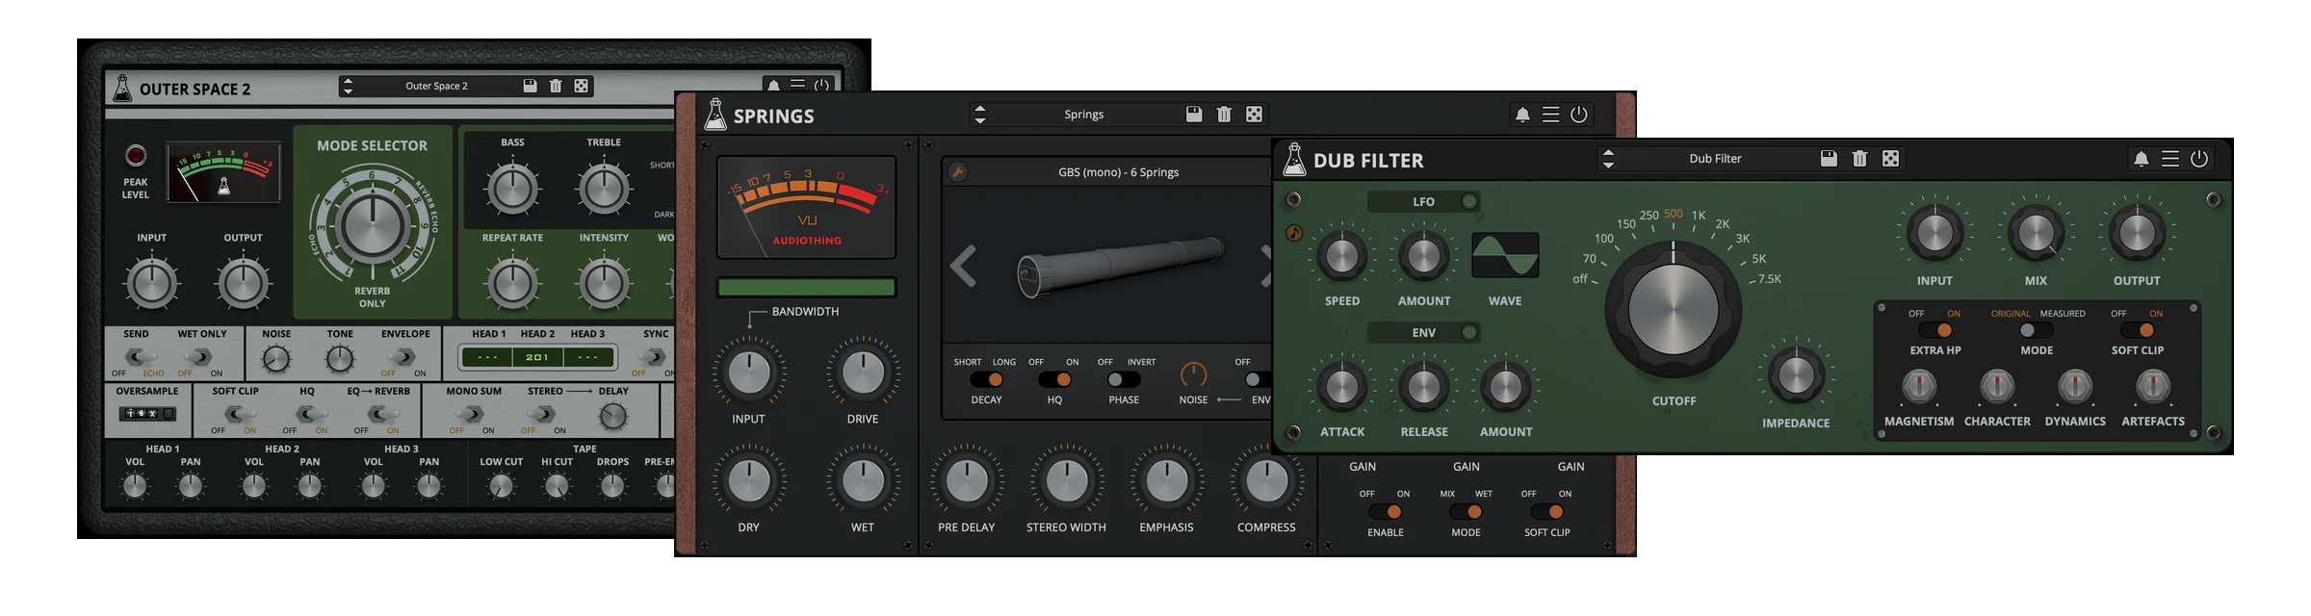Toggle the LFO power button in Dub Filter
Screen dimensions: 2311x616
coord(1468,201)
